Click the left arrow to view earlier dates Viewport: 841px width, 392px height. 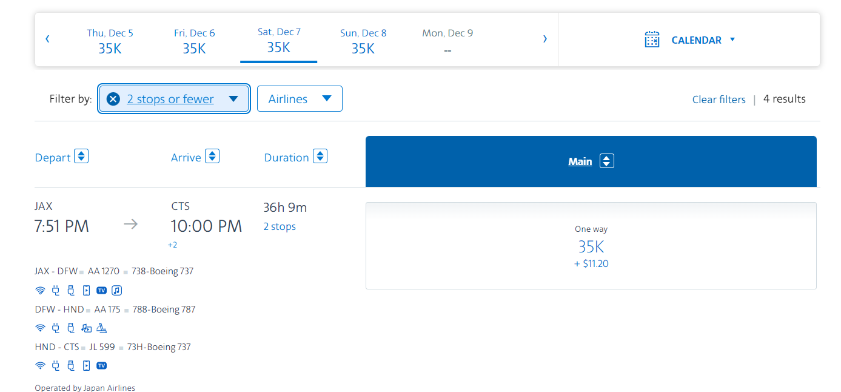coord(47,38)
